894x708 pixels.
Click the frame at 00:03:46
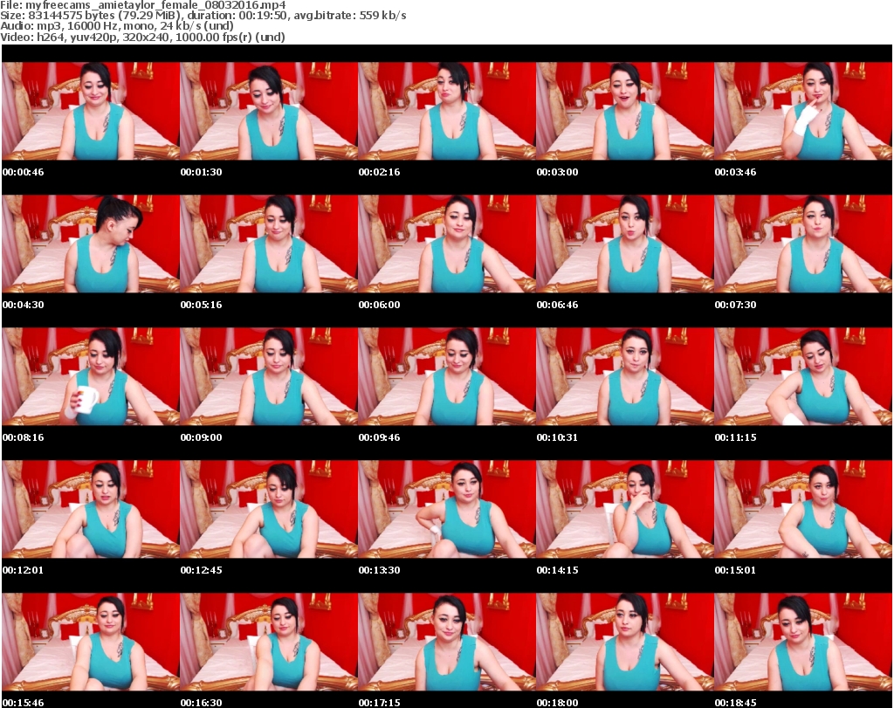pos(803,111)
